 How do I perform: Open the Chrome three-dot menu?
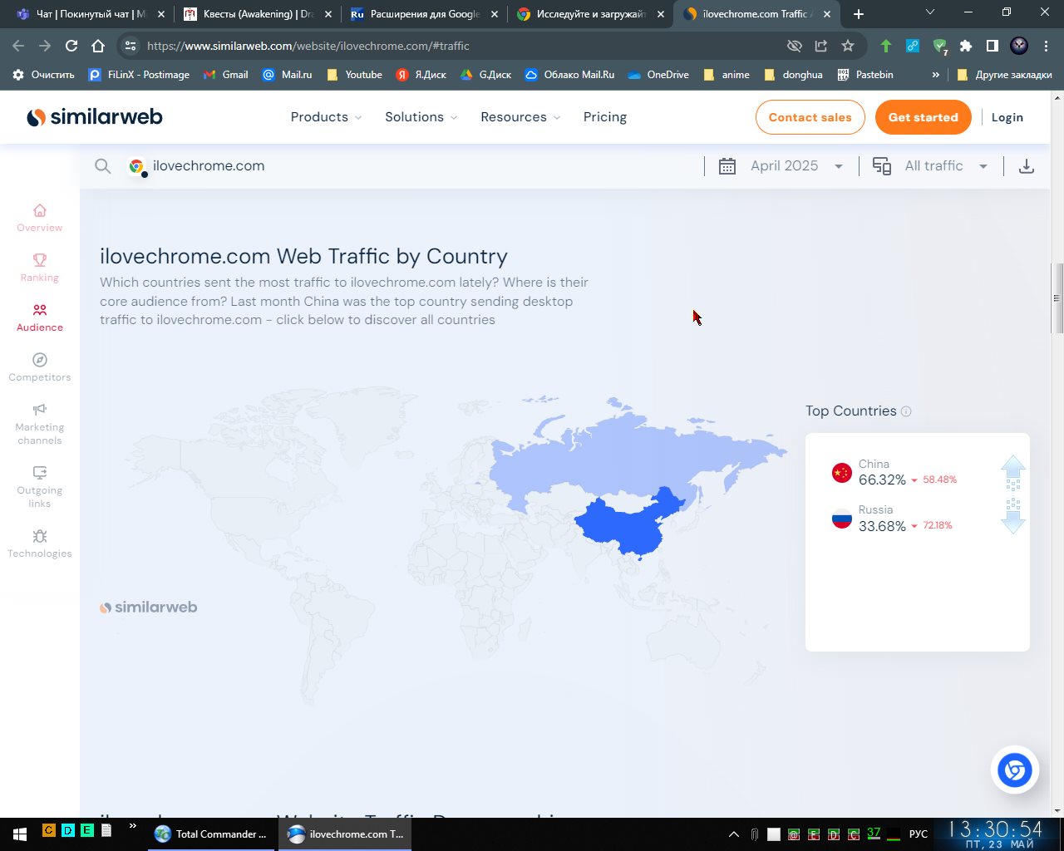(x=1046, y=46)
